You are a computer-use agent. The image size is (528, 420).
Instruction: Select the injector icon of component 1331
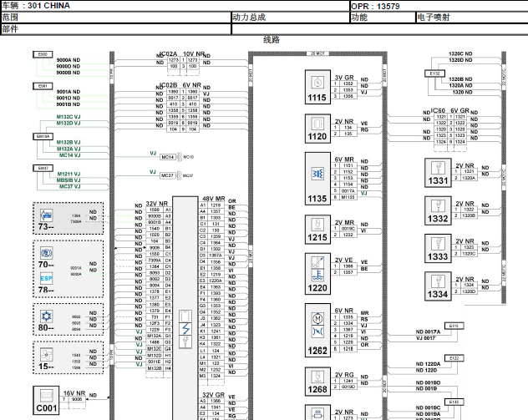438,168
